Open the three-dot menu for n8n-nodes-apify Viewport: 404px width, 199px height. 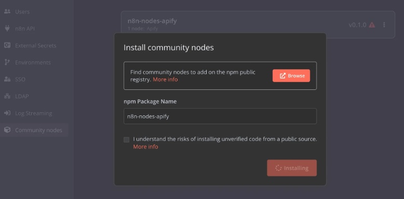[384, 25]
